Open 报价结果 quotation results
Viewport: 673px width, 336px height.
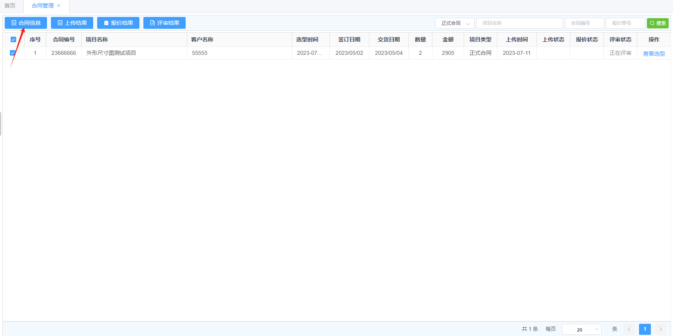(x=118, y=23)
